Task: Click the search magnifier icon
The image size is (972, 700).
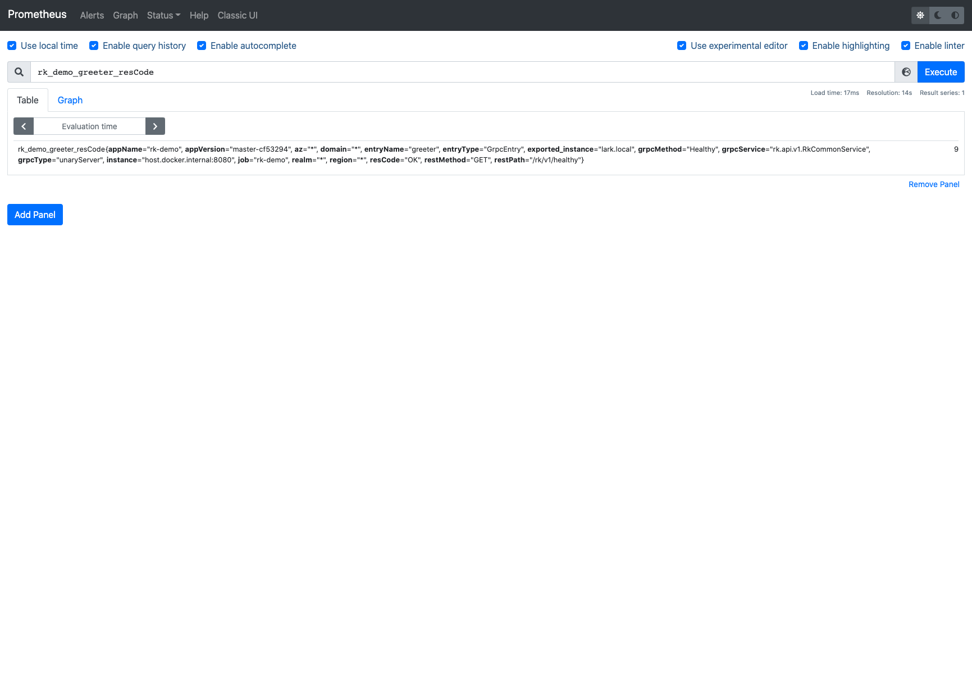Action: [x=19, y=72]
